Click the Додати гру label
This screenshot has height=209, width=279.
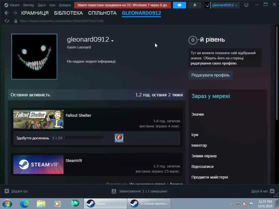[19, 191]
